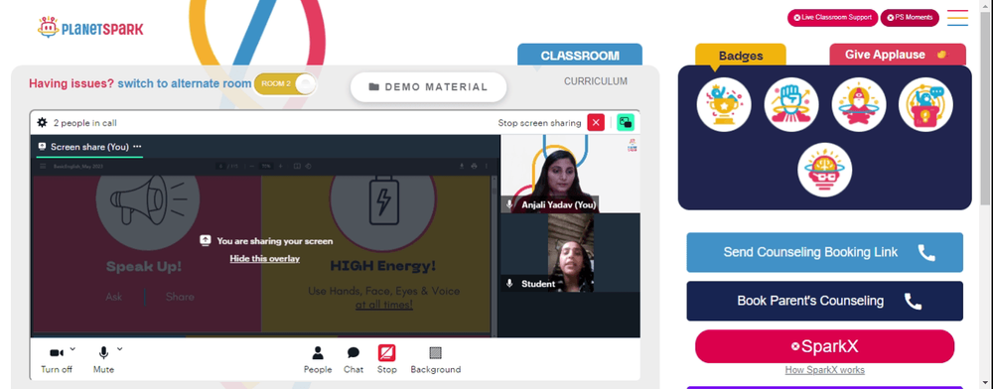The image size is (993, 389).
Task: Toggle the ROOM 2 switch
Action: click(x=285, y=84)
